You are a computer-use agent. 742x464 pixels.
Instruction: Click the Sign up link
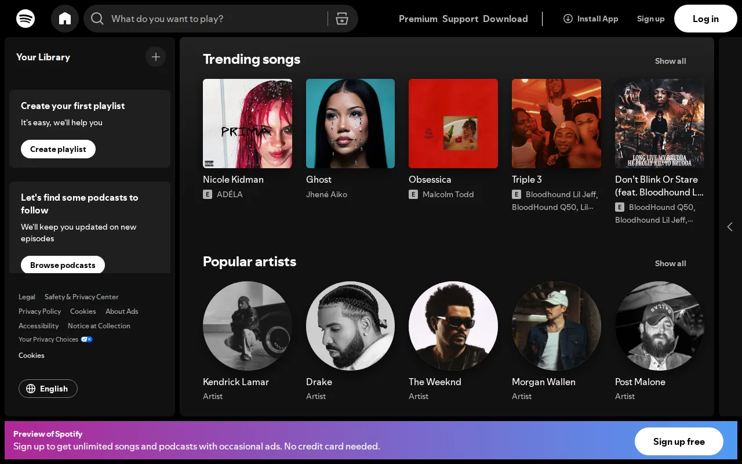click(x=650, y=19)
